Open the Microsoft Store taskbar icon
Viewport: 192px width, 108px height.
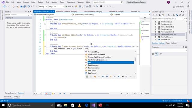73,105
